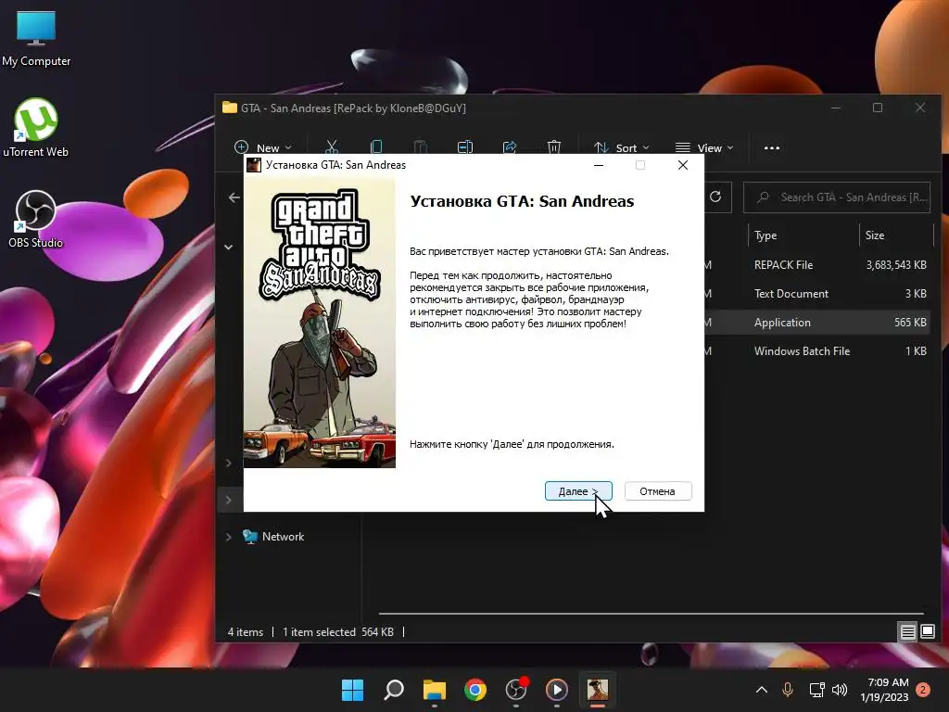The image size is (949, 712).
Task: Open the notification badge showing 2
Action: (x=923, y=690)
